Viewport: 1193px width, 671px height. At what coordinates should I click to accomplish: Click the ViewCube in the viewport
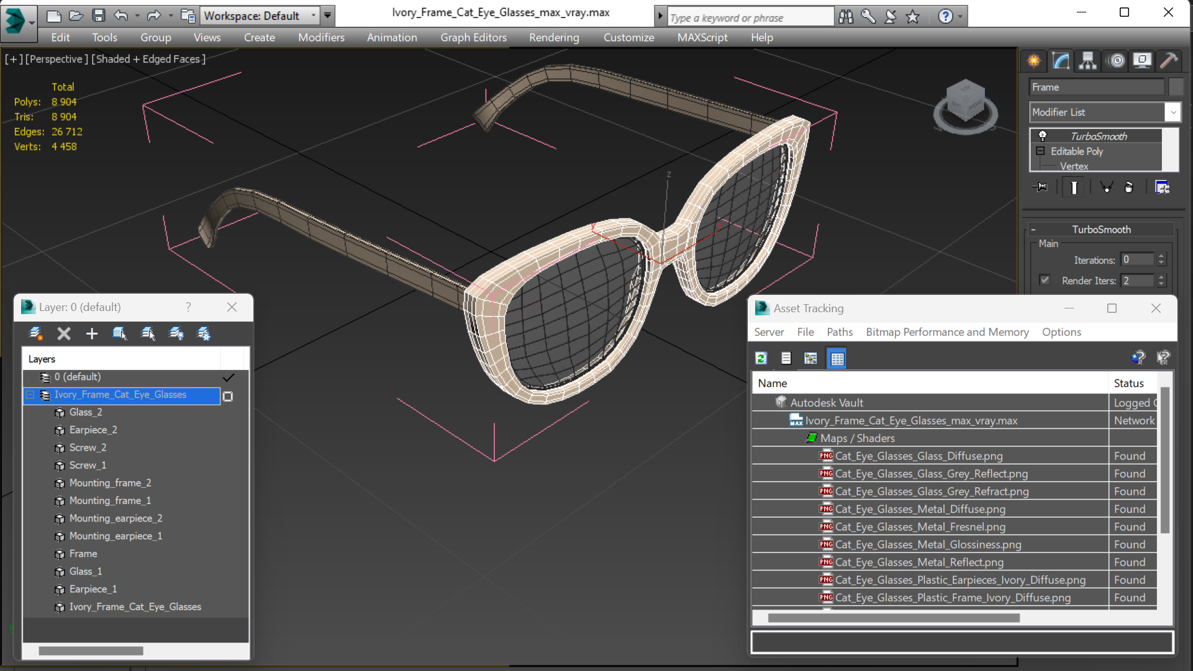click(966, 106)
